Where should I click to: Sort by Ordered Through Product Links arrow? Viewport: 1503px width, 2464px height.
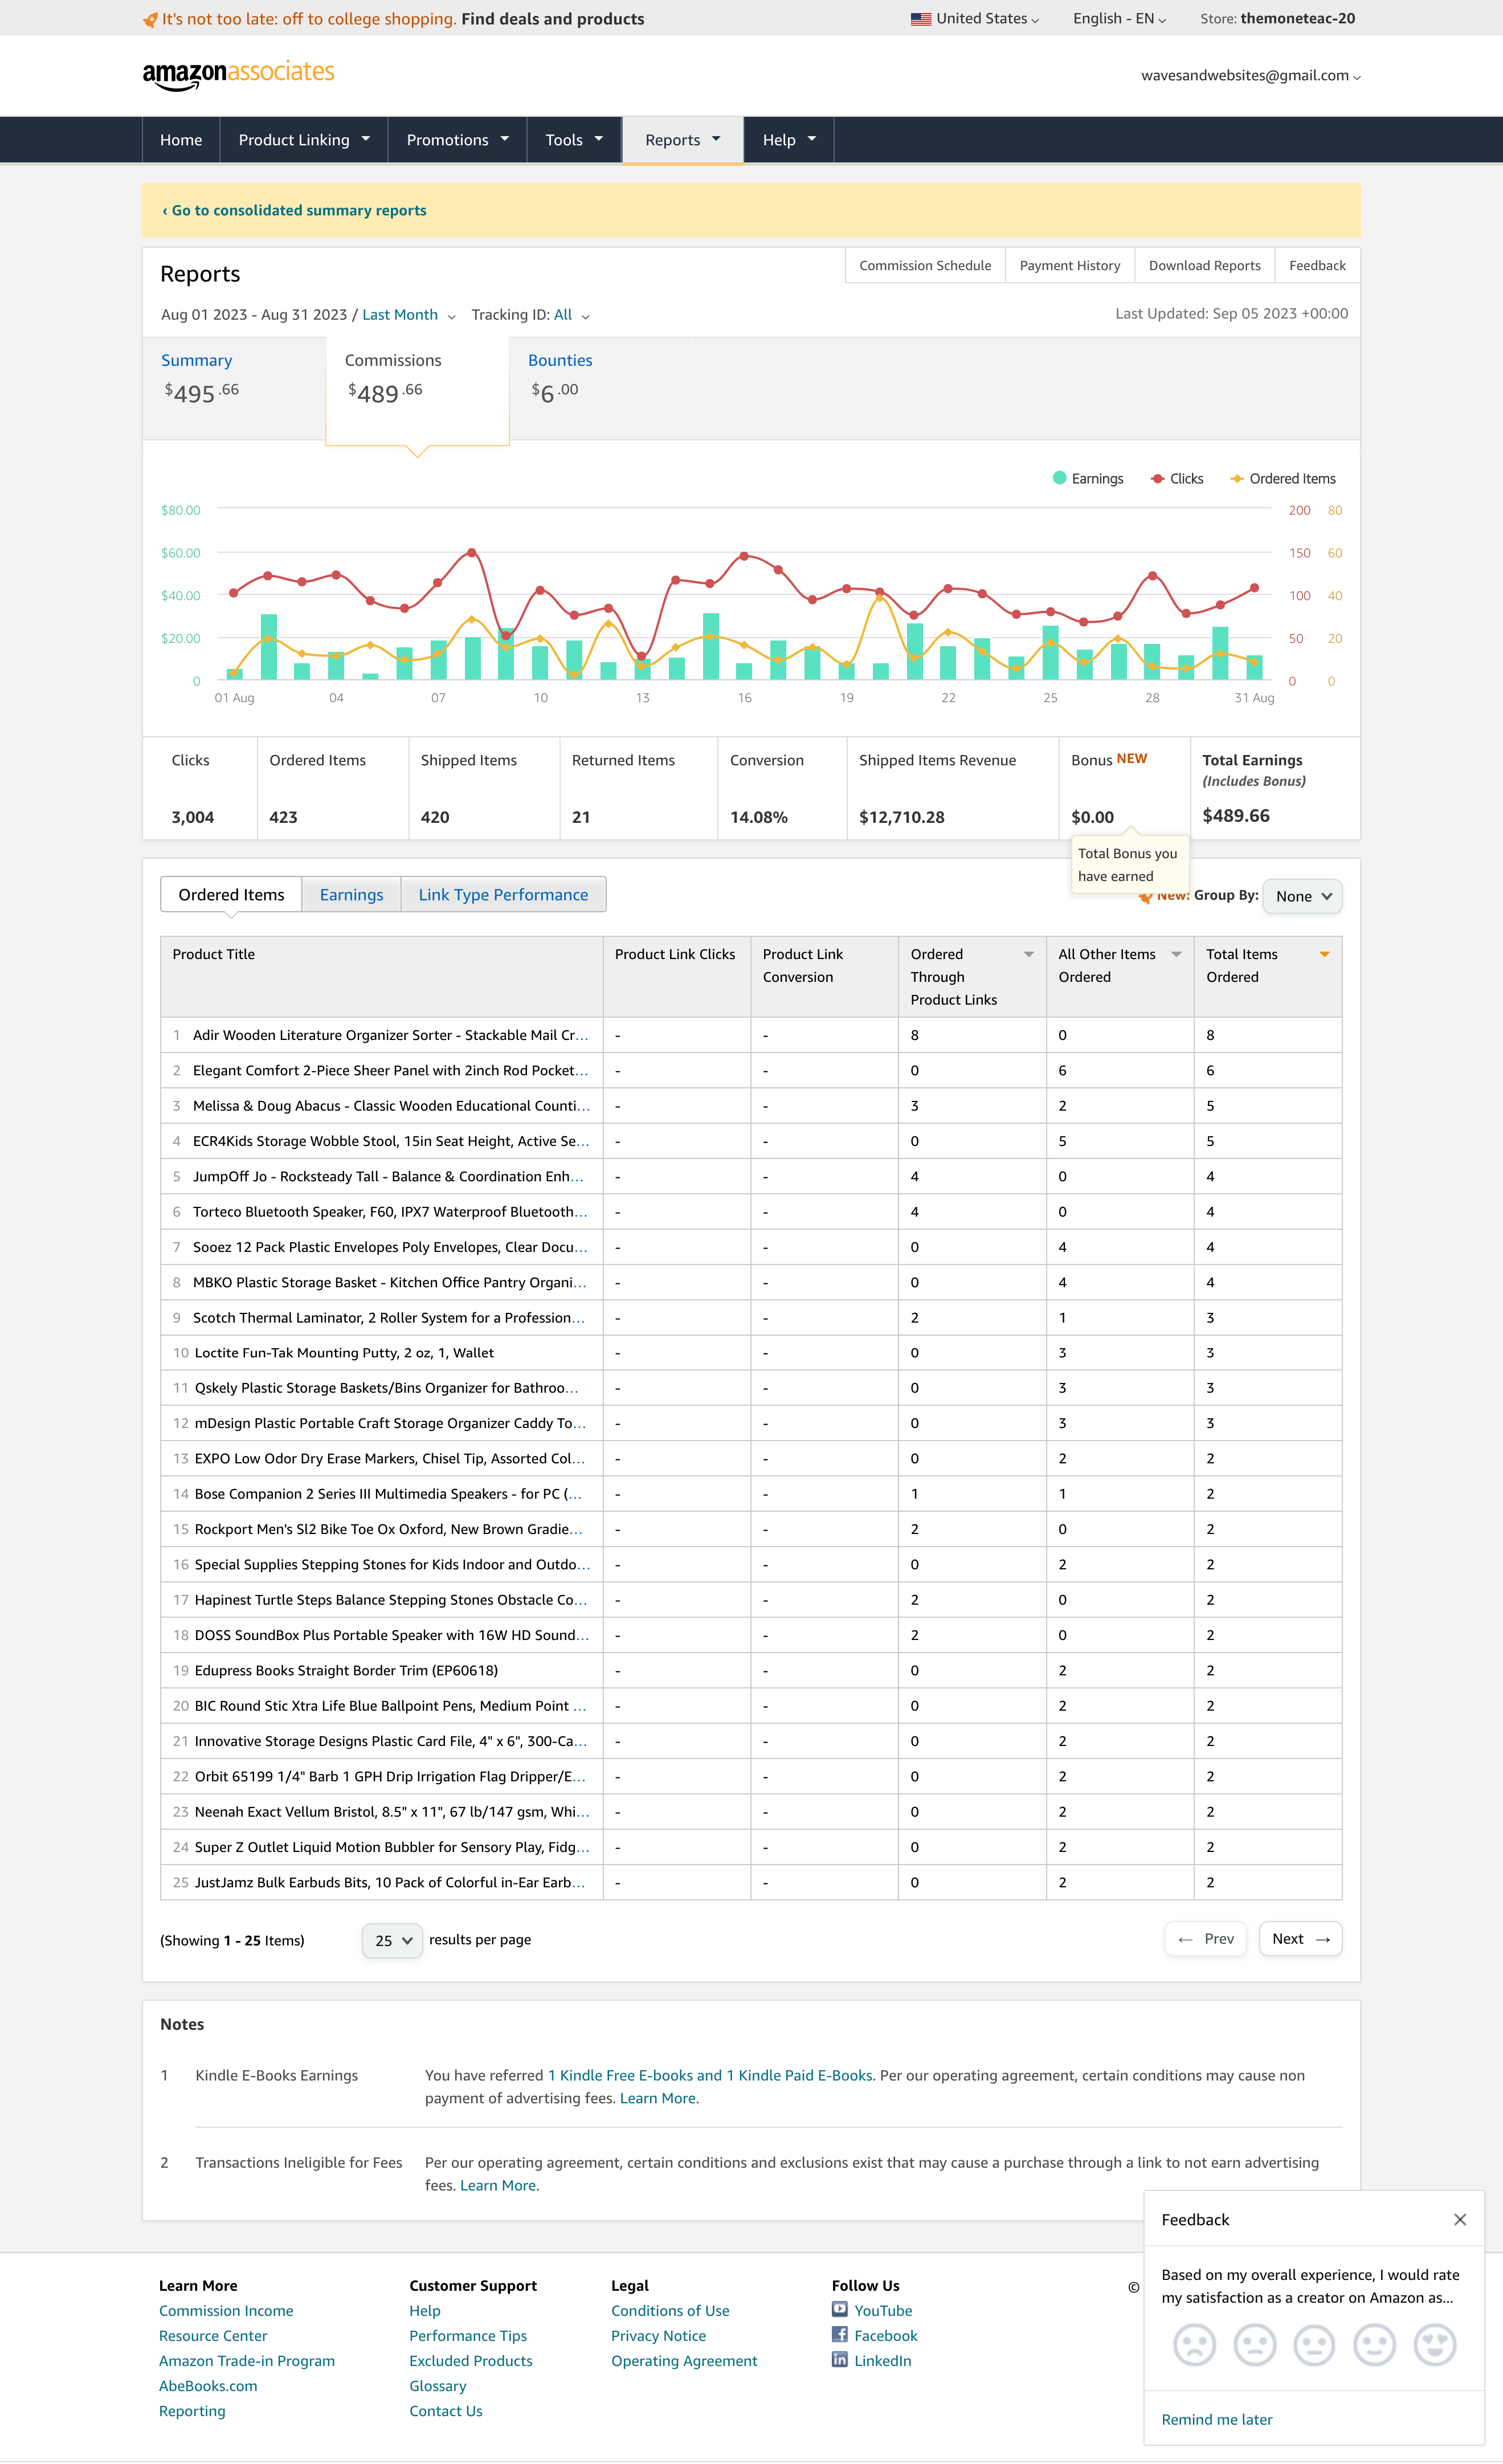[x=1028, y=954]
